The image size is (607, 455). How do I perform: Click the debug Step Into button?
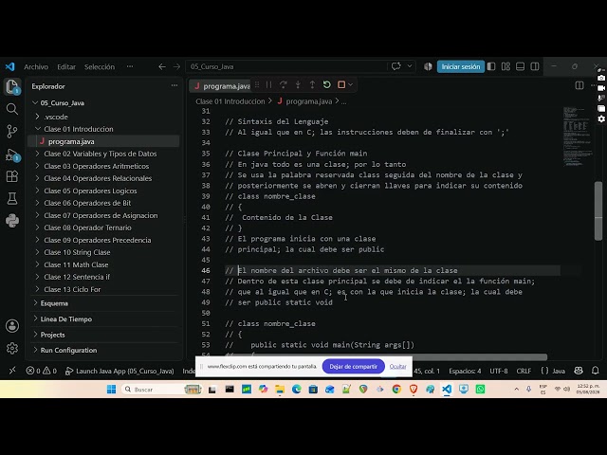pyautogui.click(x=298, y=84)
